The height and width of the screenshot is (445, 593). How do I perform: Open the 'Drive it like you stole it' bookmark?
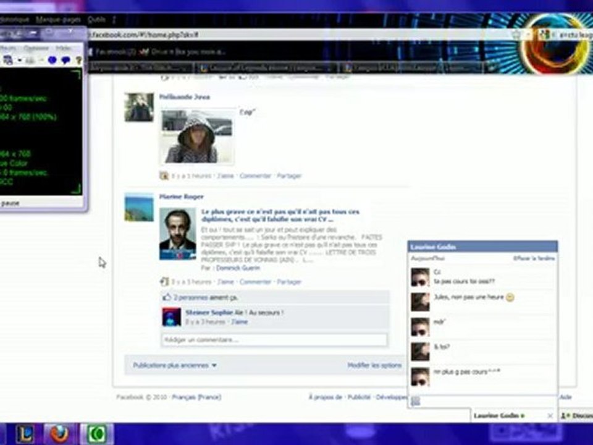pos(183,52)
